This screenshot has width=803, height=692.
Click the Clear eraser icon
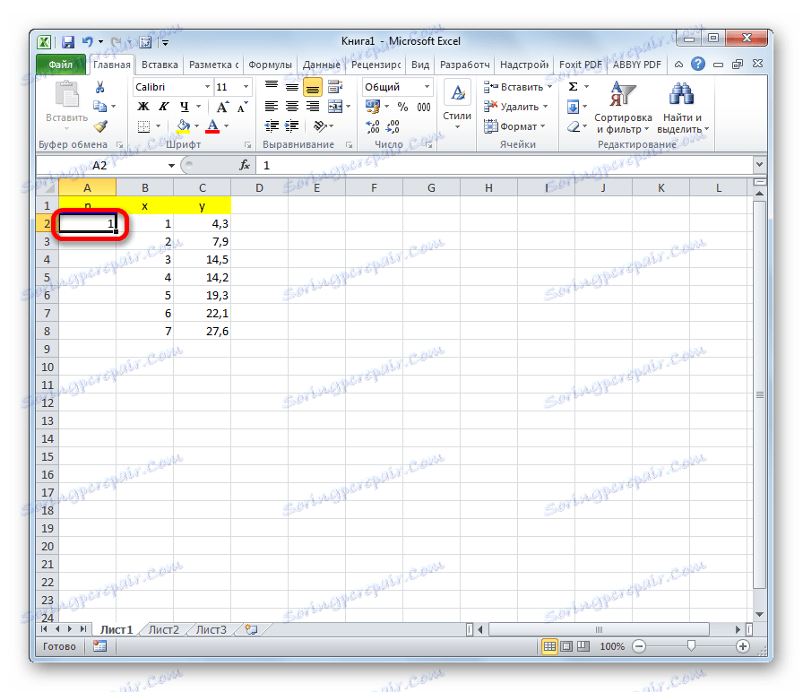pyautogui.click(x=574, y=126)
